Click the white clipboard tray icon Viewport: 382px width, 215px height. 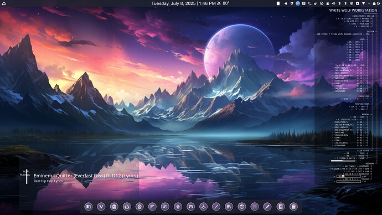click(278, 3)
